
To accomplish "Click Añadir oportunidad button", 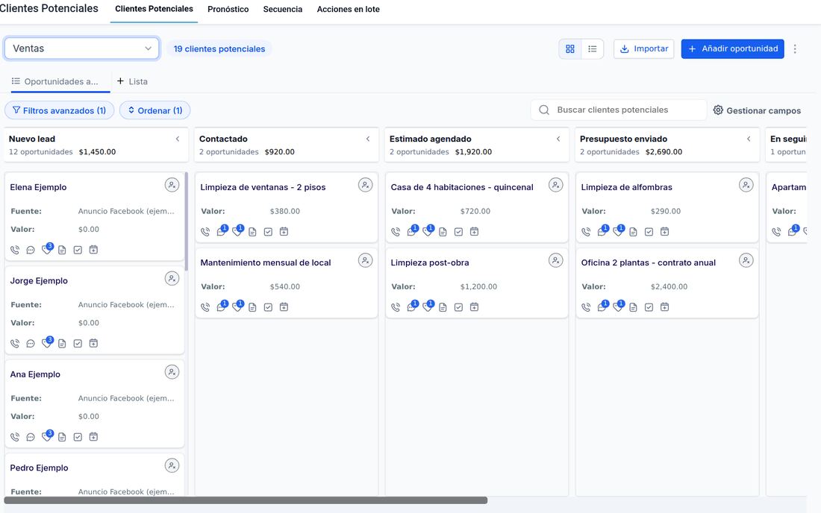I will pos(732,48).
